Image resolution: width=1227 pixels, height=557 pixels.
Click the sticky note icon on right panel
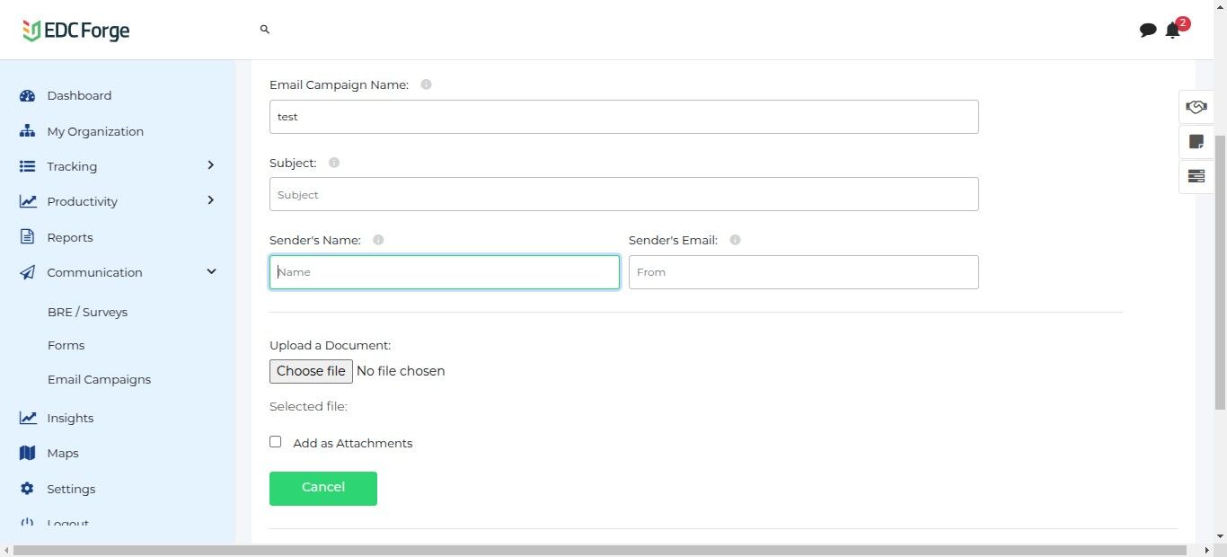(x=1196, y=141)
